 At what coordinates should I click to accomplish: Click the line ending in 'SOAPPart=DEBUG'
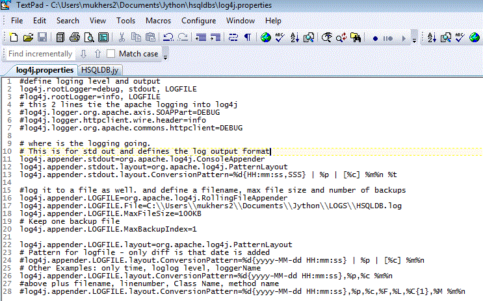pyautogui.click(x=120, y=112)
